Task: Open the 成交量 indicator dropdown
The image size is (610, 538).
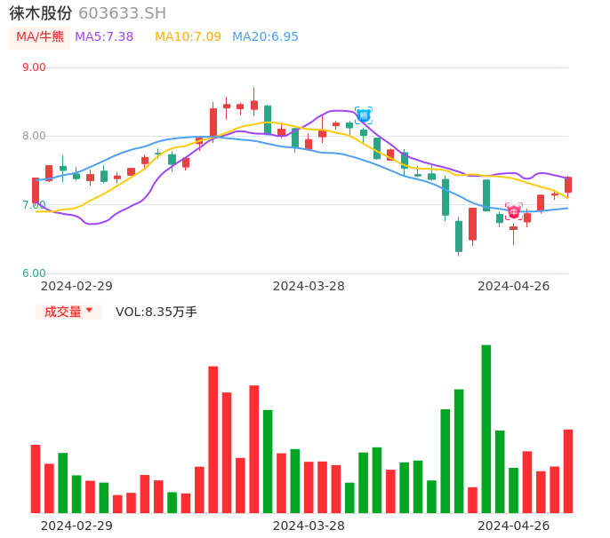Action: (x=68, y=312)
